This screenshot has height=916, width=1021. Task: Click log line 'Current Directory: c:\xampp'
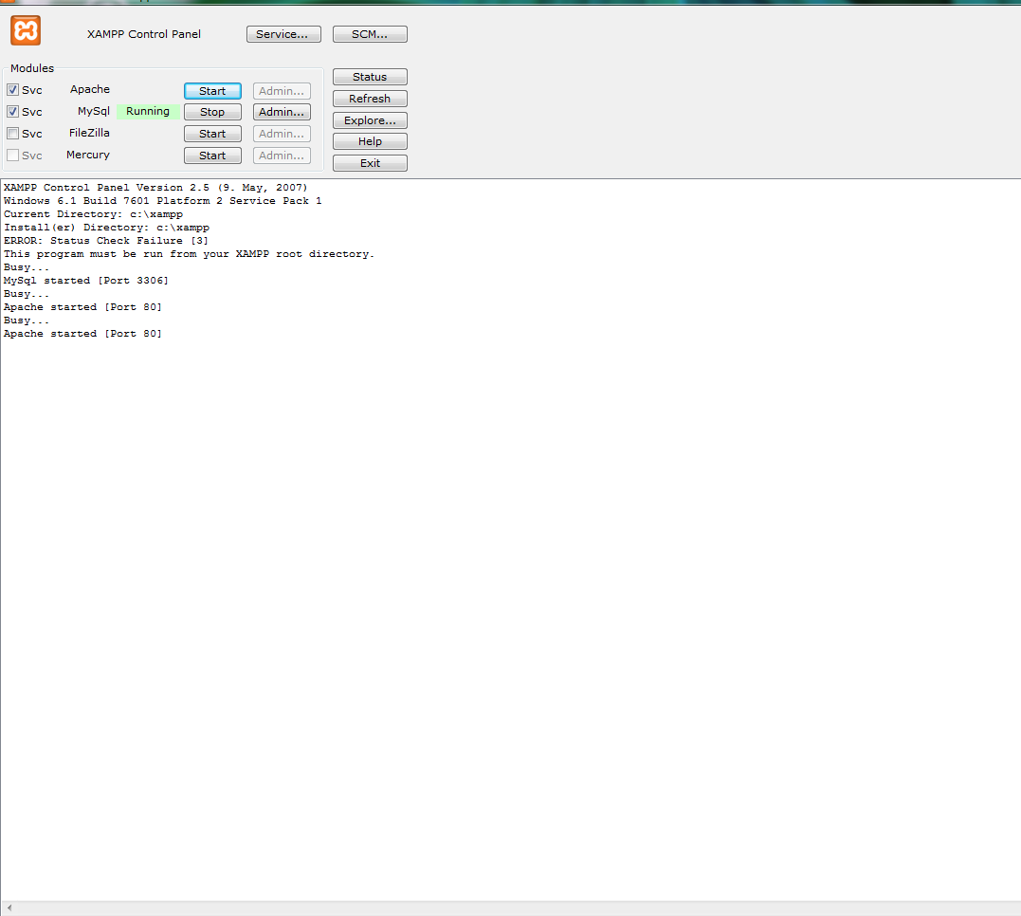coord(93,213)
